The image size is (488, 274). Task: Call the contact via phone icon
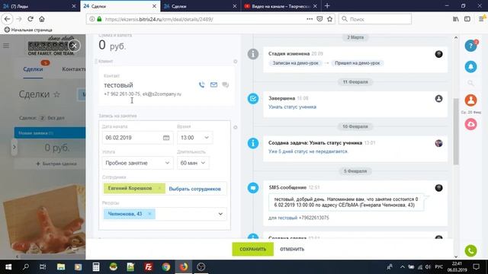201,84
